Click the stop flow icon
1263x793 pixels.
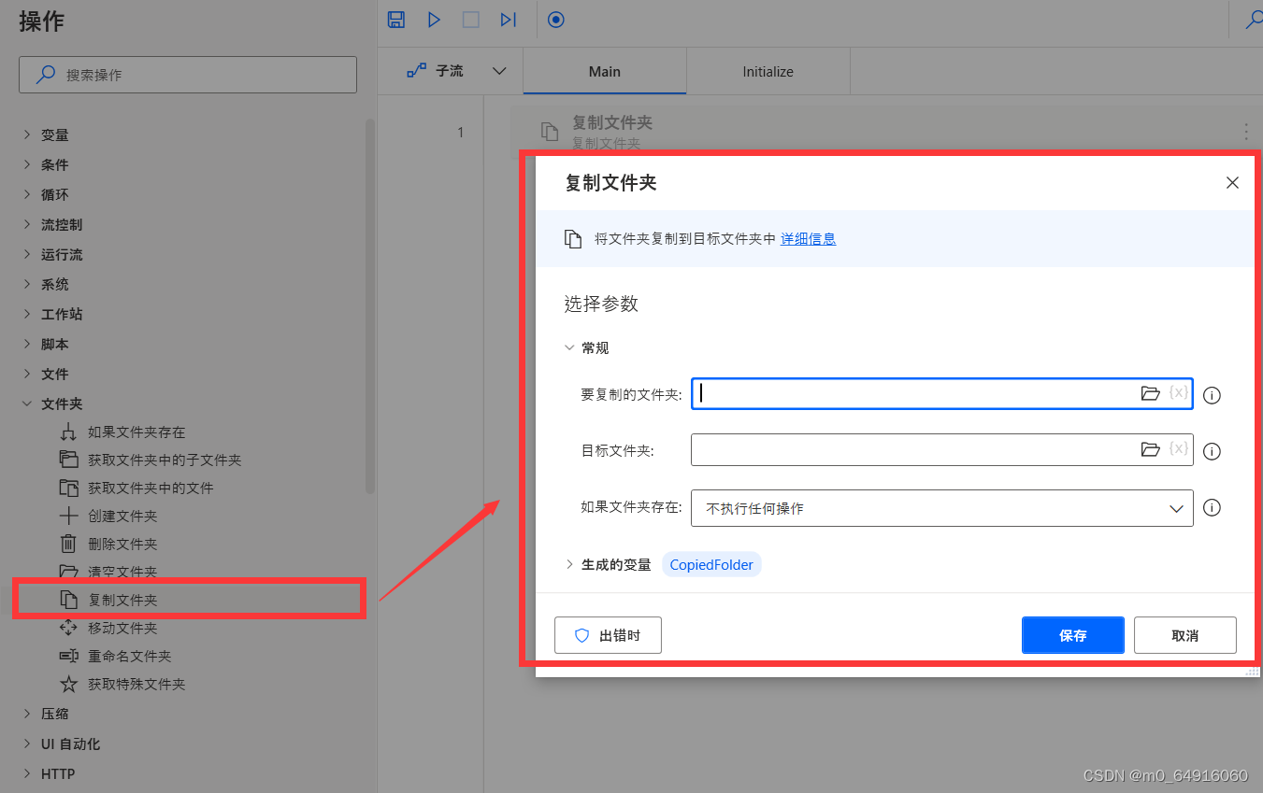(x=470, y=19)
